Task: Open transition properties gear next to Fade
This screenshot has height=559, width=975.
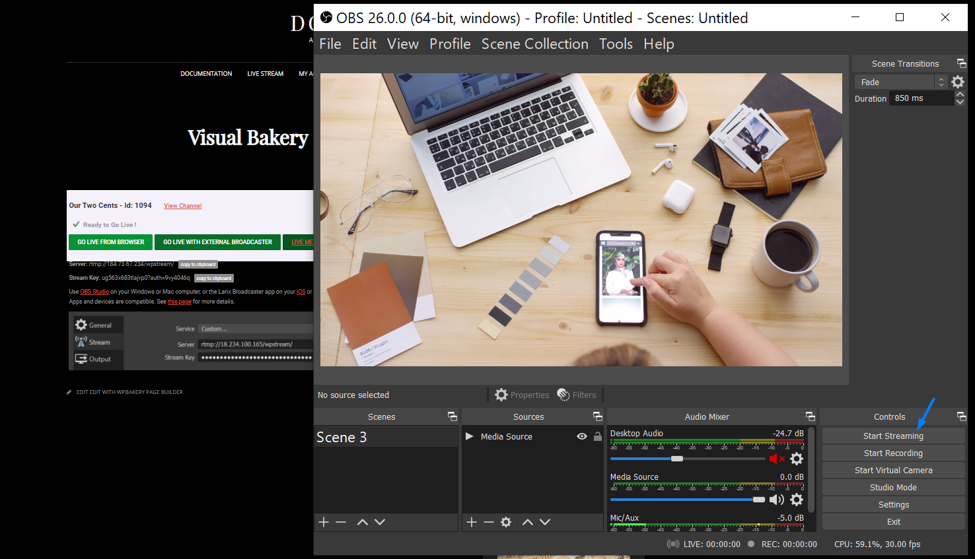Action: point(958,82)
